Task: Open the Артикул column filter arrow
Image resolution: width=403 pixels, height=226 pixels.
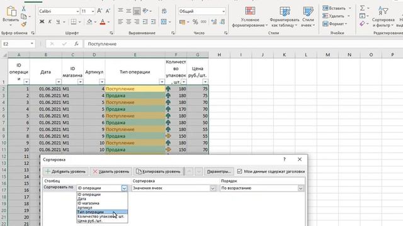Action: (x=102, y=82)
